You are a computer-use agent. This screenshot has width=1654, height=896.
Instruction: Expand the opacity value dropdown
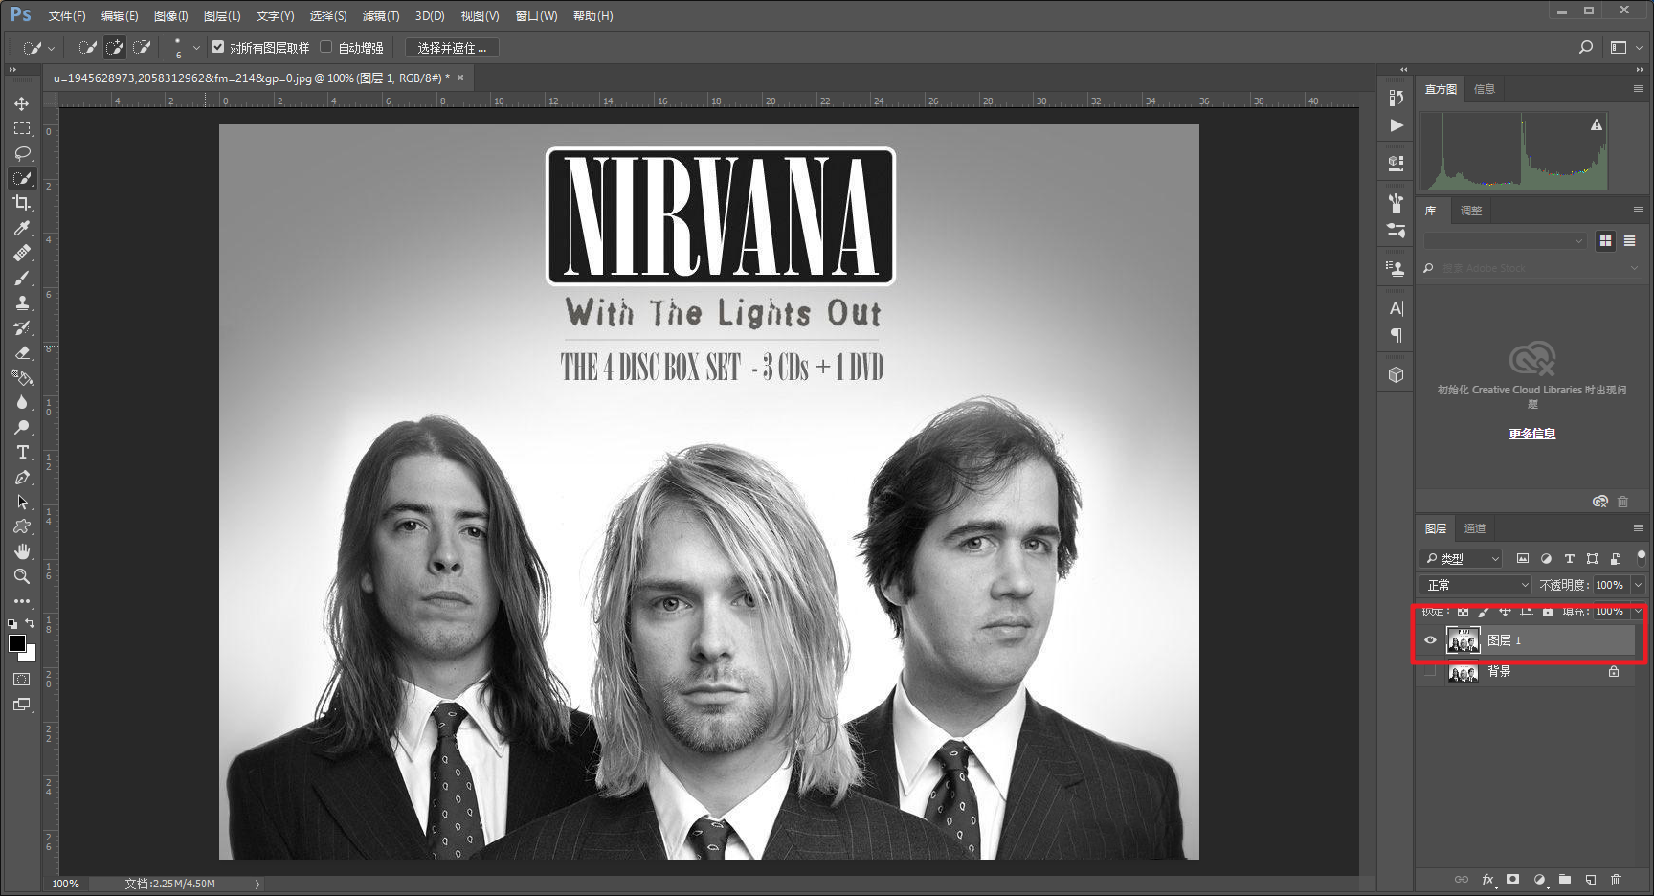pos(1638,585)
